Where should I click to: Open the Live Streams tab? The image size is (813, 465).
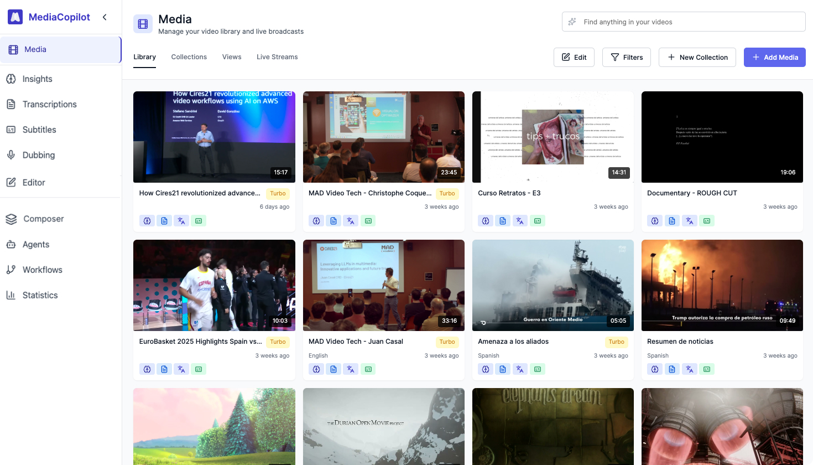[x=277, y=56]
